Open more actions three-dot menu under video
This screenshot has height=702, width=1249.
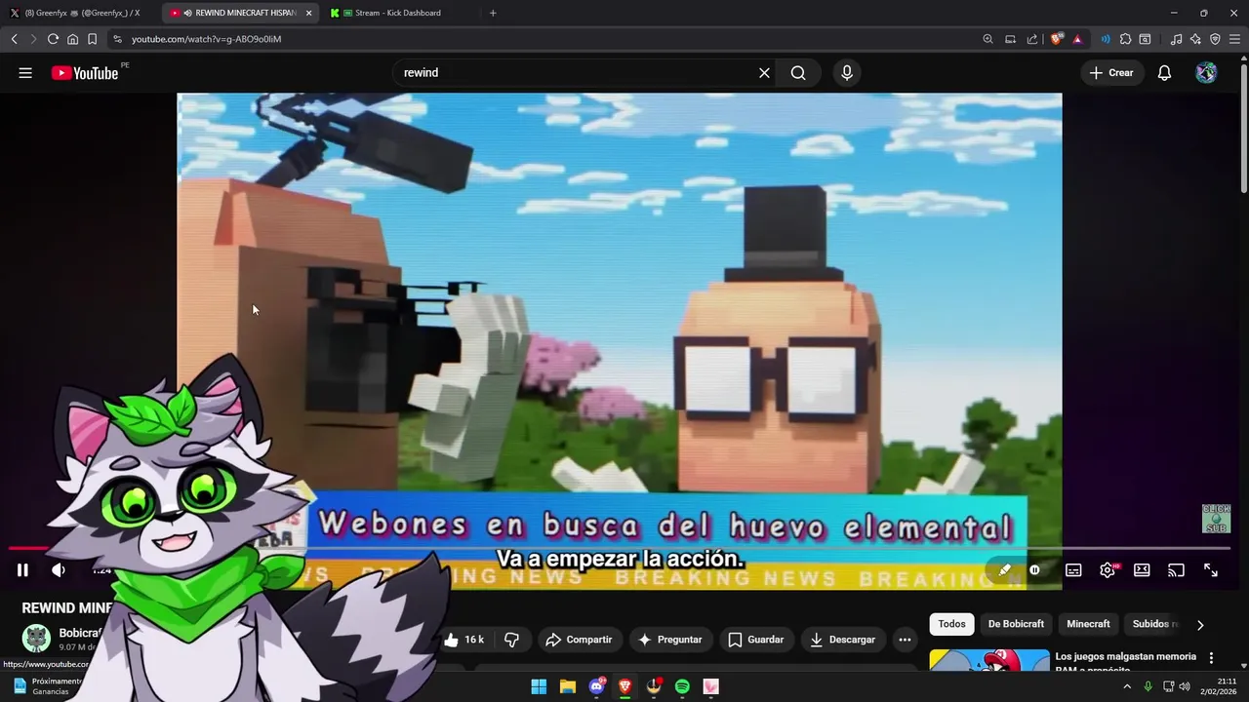point(905,640)
